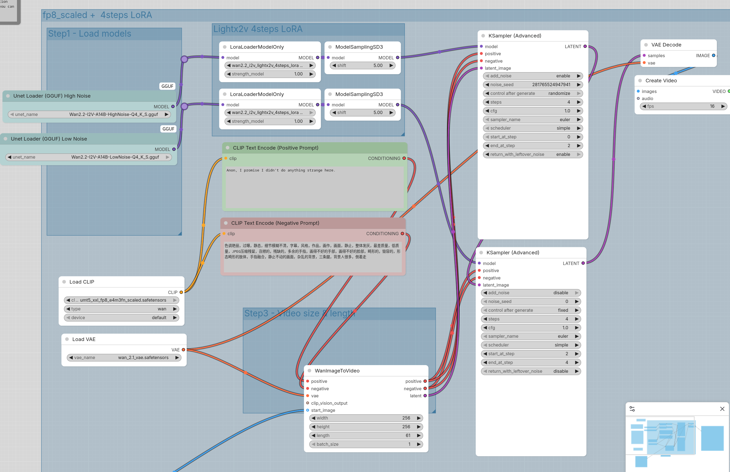
Task: Close the minimap panel
Action: (722, 409)
